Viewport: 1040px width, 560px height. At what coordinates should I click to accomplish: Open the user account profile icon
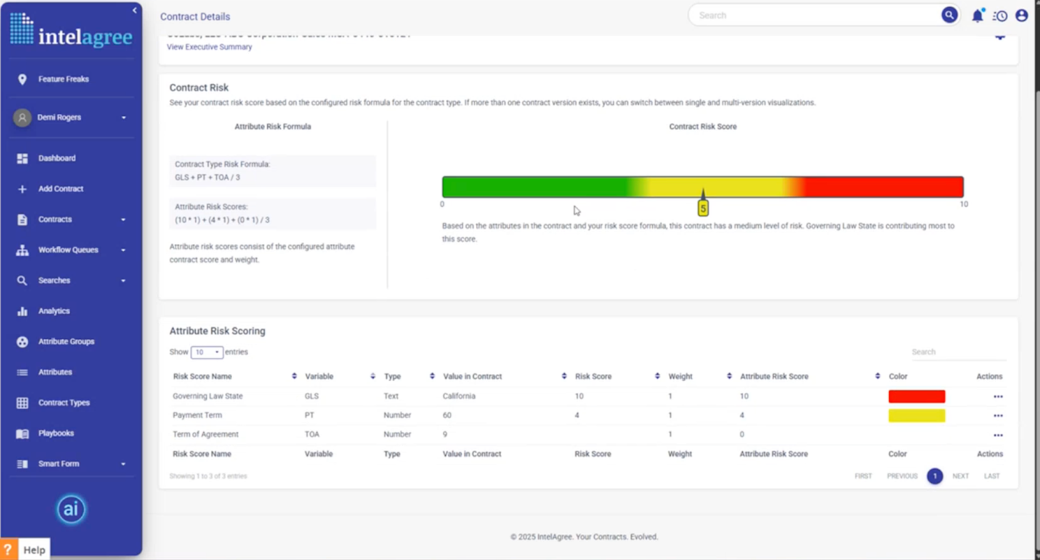click(x=1022, y=16)
